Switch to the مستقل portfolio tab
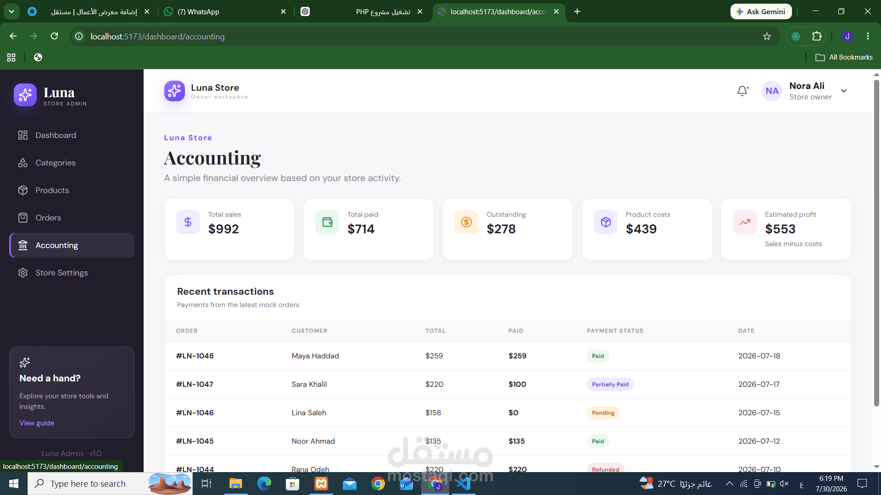This screenshot has height=495, width=881. click(x=87, y=11)
